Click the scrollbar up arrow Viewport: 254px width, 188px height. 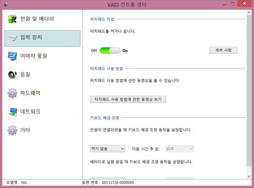point(249,12)
